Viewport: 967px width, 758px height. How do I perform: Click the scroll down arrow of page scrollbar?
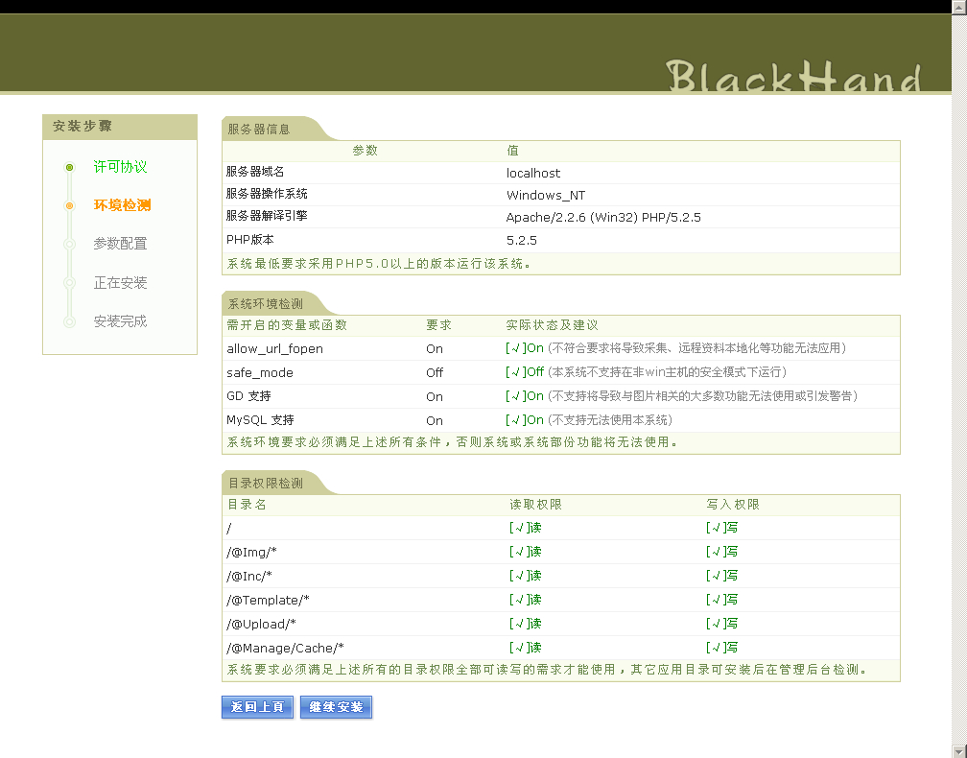pyautogui.click(x=959, y=750)
